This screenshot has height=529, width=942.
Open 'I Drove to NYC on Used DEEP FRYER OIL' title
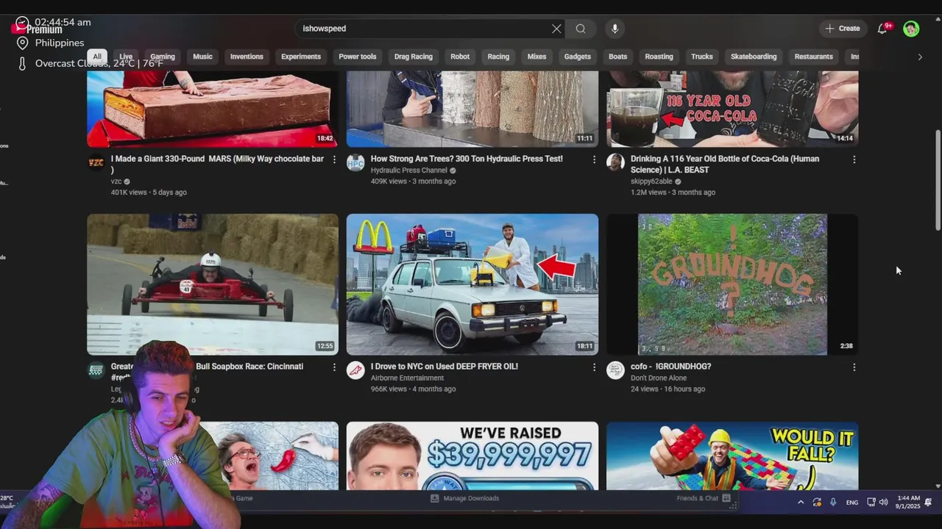click(445, 367)
